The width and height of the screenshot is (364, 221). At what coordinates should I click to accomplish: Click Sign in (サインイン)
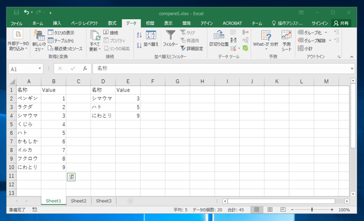tap(320, 23)
